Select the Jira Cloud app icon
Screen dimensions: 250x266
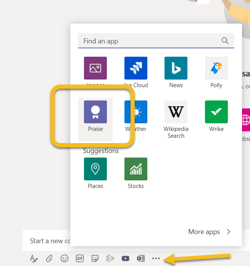[x=136, y=68]
